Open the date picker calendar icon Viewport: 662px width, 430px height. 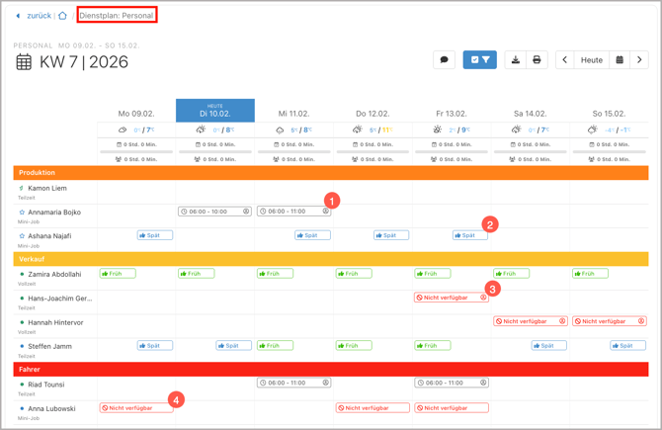(620, 60)
